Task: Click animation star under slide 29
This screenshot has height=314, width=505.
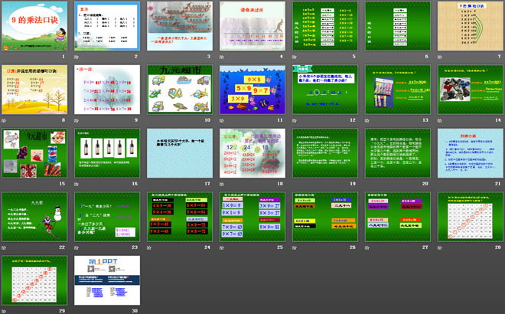Action: pos(4,311)
